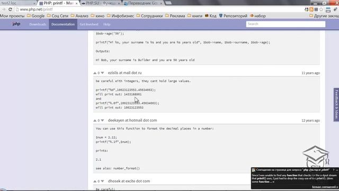Upvote the ezislis at mail dot ru note
339x191 pixels.
pyautogui.click(x=95, y=73)
